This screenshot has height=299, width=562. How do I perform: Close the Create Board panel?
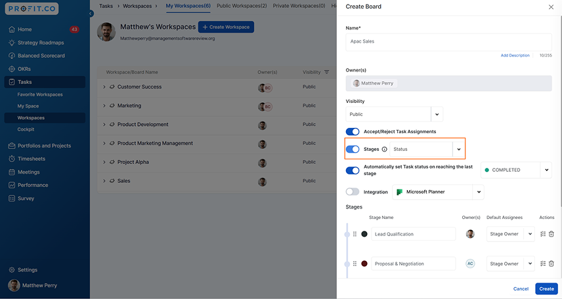551,7
